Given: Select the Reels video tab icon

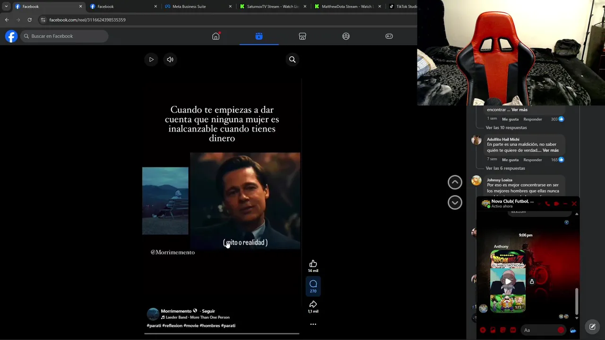Looking at the screenshot, I should (259, 36).
